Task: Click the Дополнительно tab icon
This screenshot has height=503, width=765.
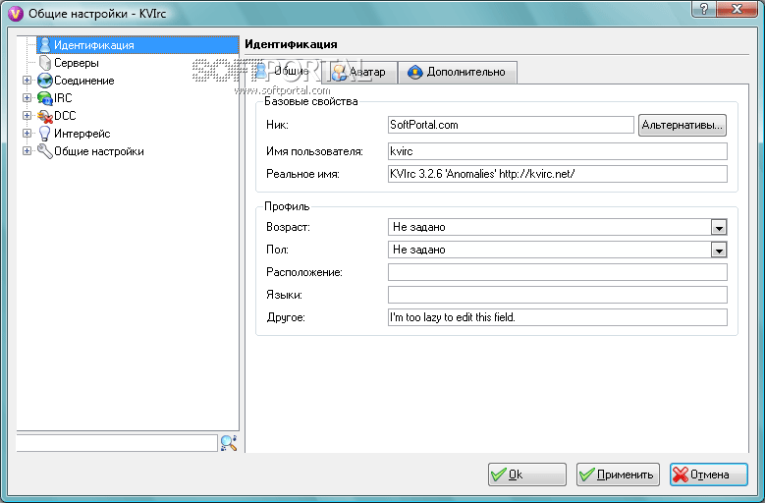Action: tap(414, 72)
